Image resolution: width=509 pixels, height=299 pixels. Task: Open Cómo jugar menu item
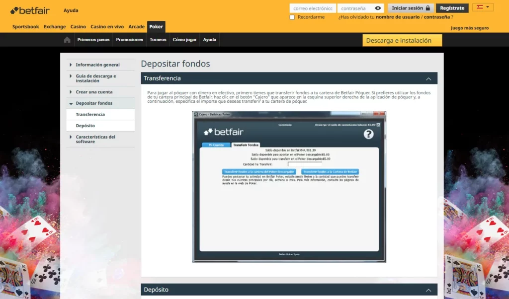pyautogui.click(x=185, y=40)
